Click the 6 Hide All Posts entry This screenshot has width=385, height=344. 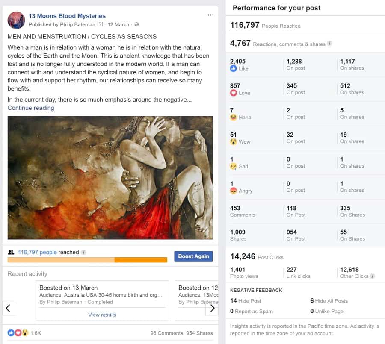tap(329, 301)
